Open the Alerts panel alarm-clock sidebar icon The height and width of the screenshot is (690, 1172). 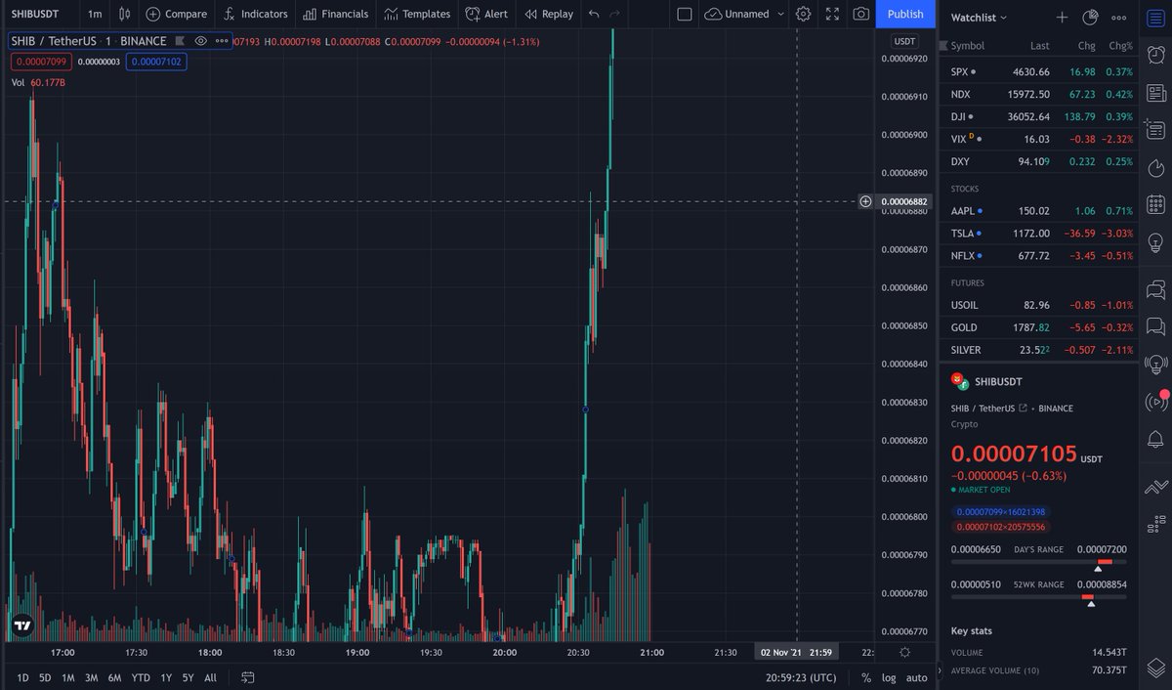point(1156,57)
